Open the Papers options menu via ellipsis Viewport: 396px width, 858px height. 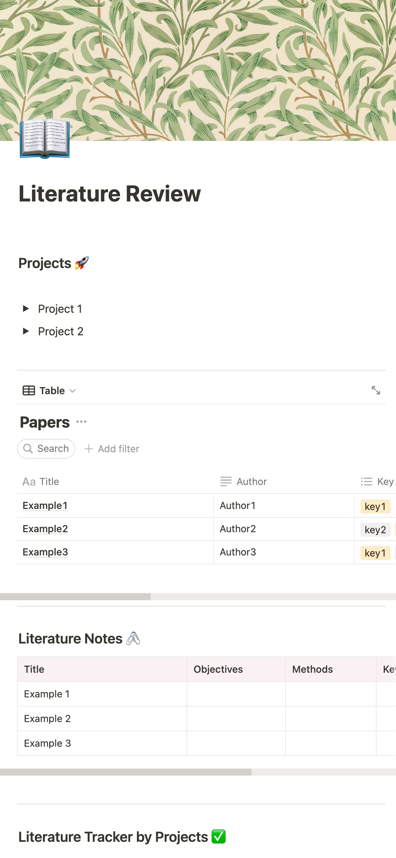[x=81, y=422]
